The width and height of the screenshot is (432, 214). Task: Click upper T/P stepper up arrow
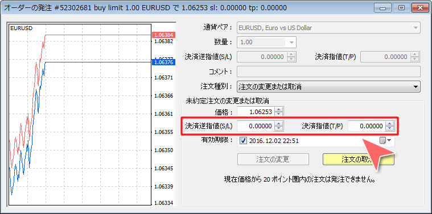tap(415, 54)
